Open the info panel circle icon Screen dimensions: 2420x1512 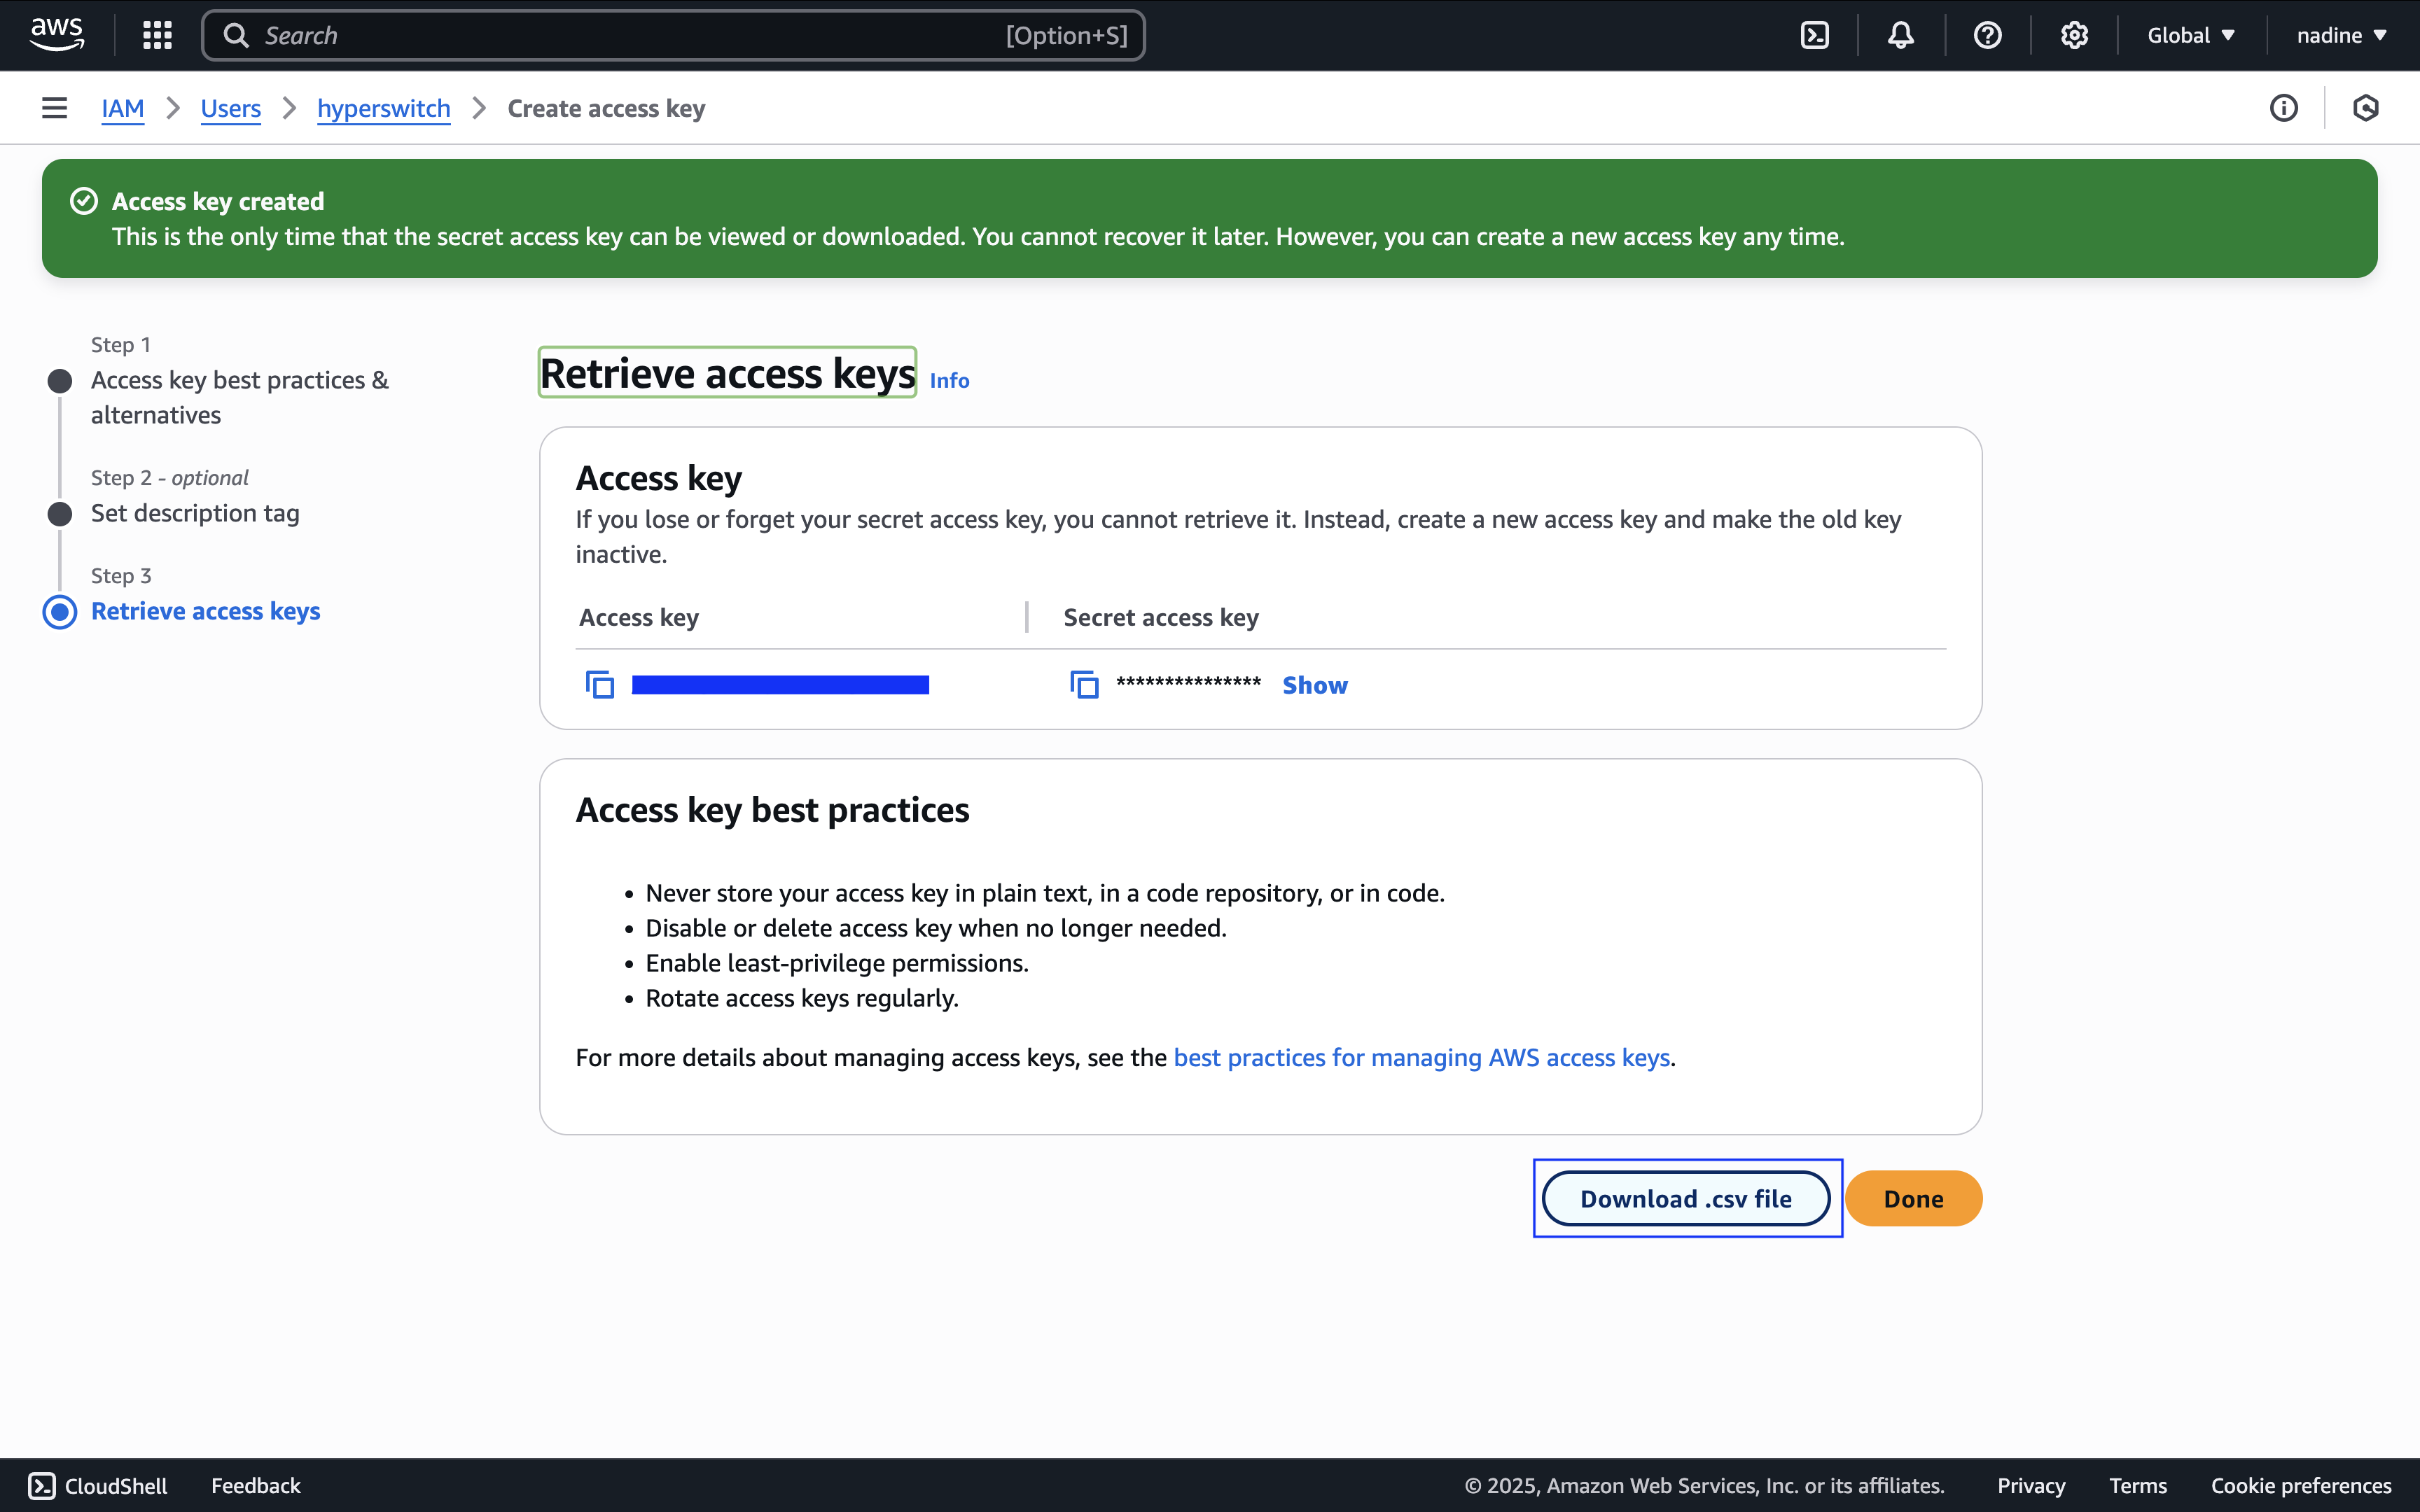click(x=2283, y=108)
